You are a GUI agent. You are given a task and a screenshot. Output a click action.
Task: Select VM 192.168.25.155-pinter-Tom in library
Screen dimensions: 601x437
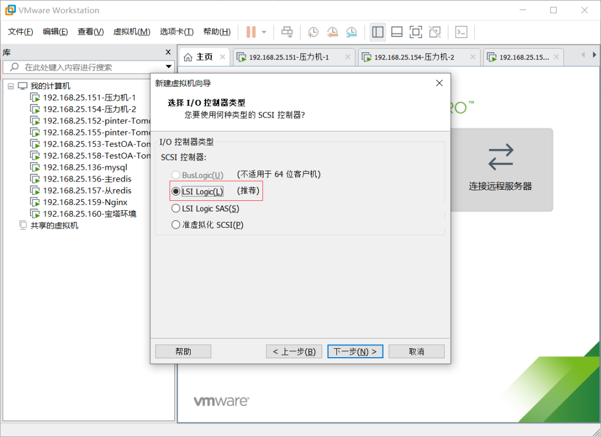point(90,132)
